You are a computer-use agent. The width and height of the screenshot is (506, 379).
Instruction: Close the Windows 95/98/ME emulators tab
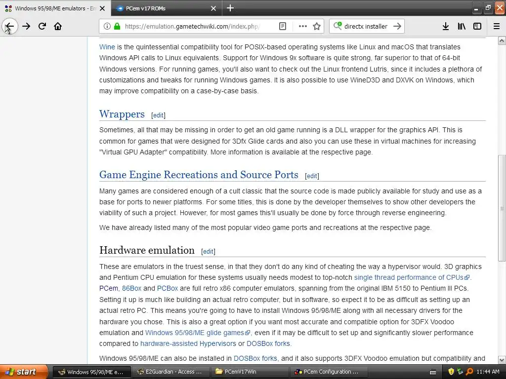pyautogui.click(x=102, y=8)
